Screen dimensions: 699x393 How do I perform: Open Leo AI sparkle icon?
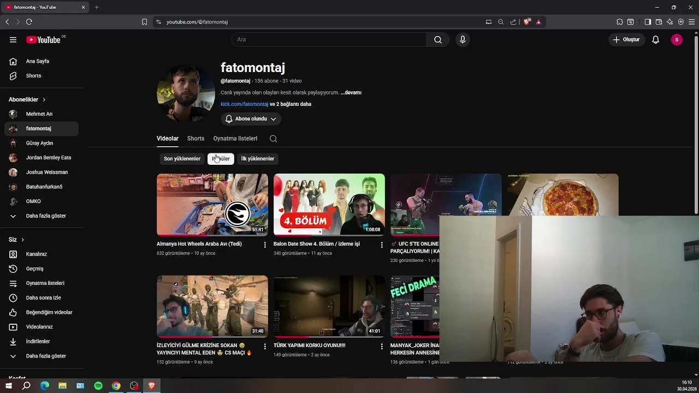pyautogui.click(x=670, y=22)
